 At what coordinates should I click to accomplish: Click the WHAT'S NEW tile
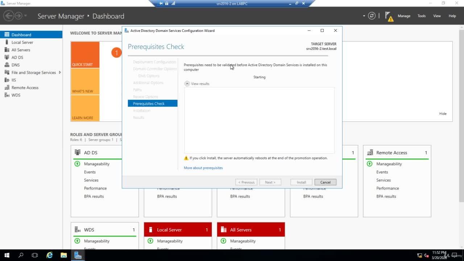tap(85, 82)
